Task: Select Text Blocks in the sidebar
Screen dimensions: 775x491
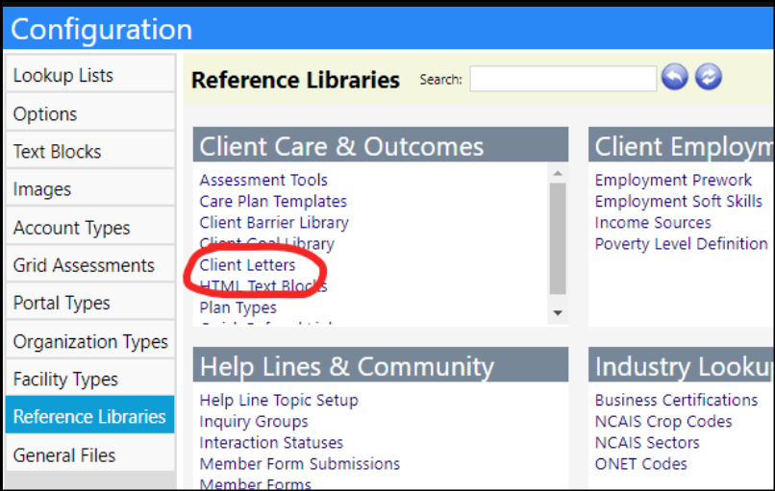Action: pyautogui.click(x=90, y=151)
